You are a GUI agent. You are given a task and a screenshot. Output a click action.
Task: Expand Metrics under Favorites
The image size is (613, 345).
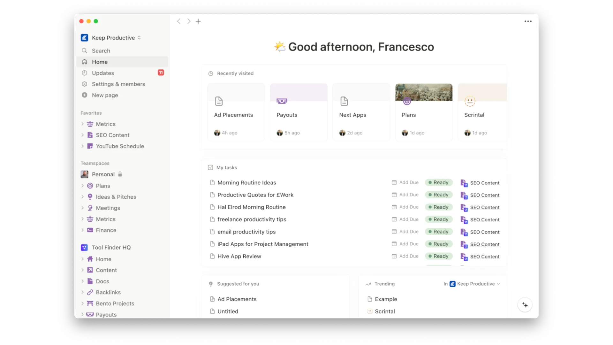(82, 124)
